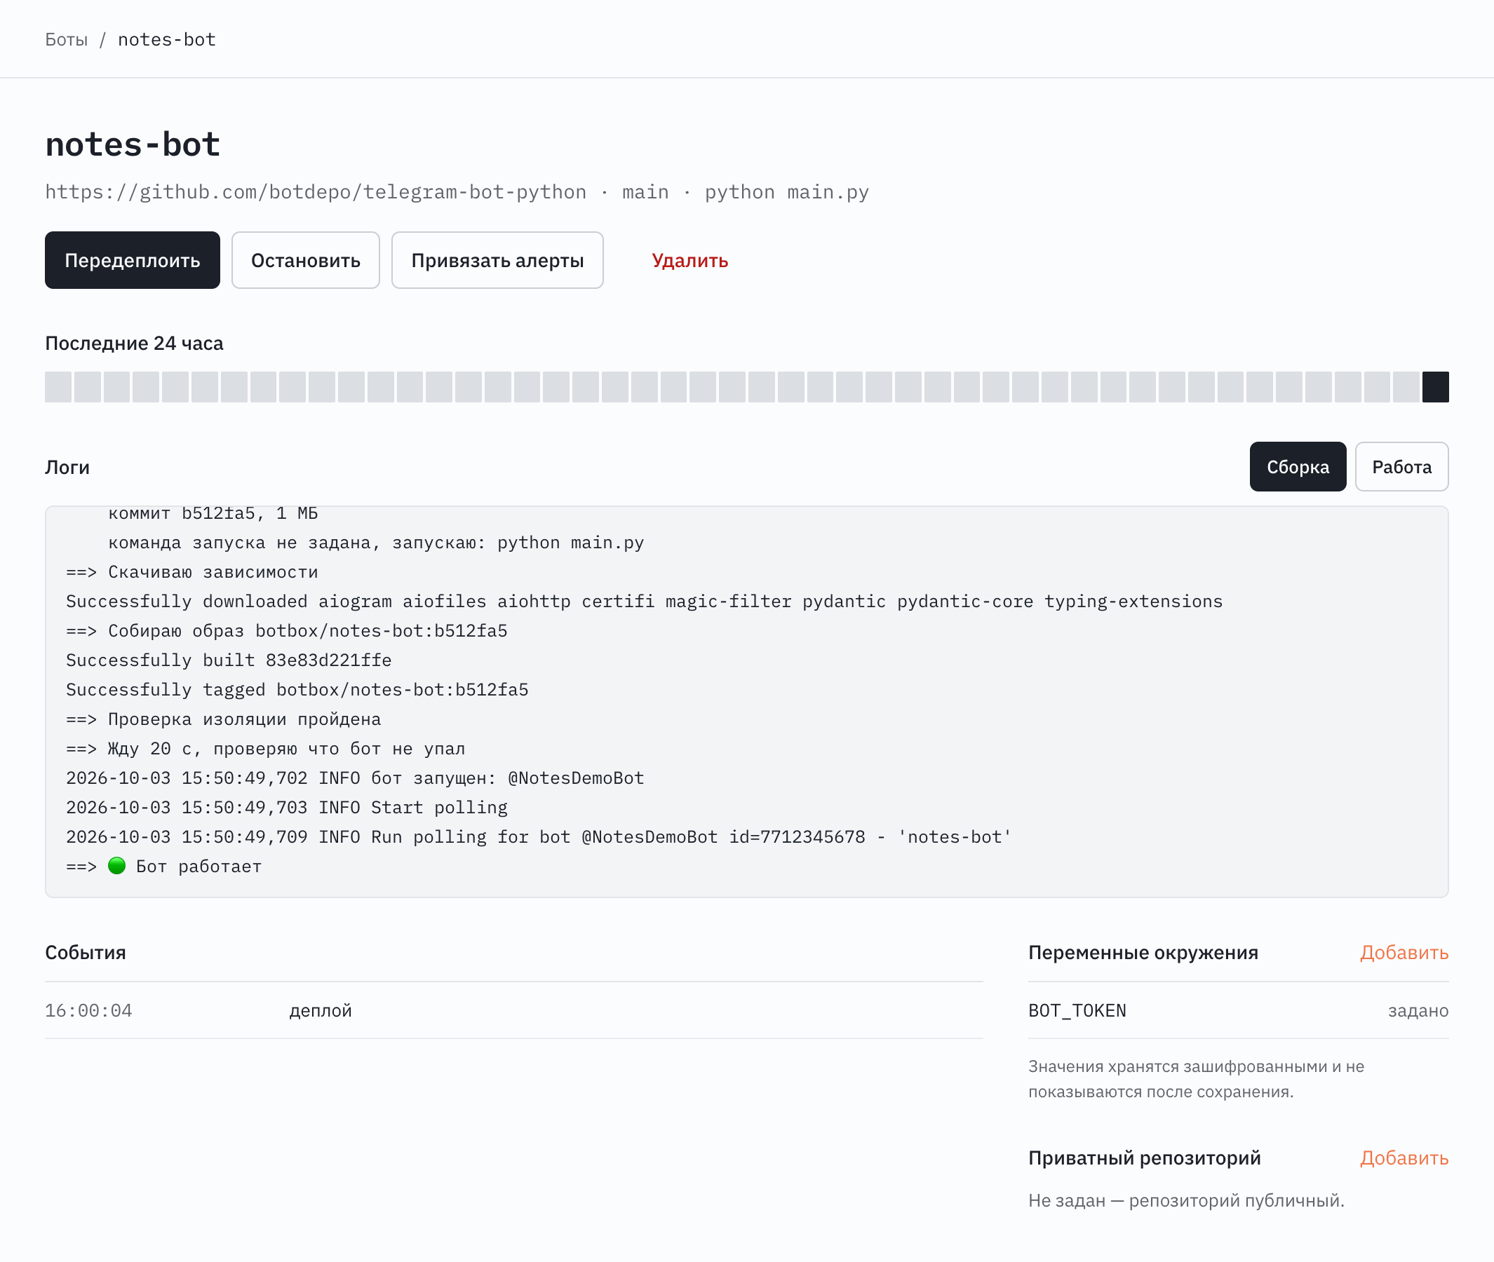Viewport: 1494px width, 1262px height.
Task: Click the 'Проверка изоляции пройдена' log line
Action: point(223,720)
